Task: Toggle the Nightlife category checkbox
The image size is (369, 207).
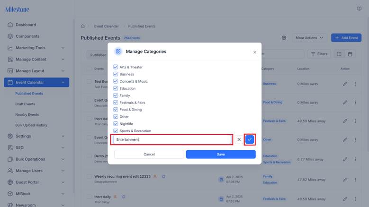Action: pos(116,124)
